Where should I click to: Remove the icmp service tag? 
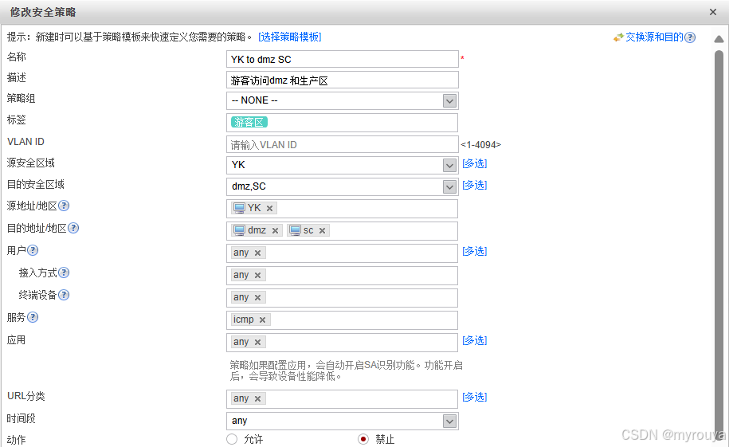[262, 320]
